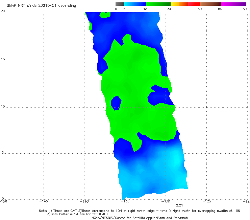Pick the magenta 64–80 color bar segment
The image size is (250, 220).
pyautogui.click(x=234, y=4)
